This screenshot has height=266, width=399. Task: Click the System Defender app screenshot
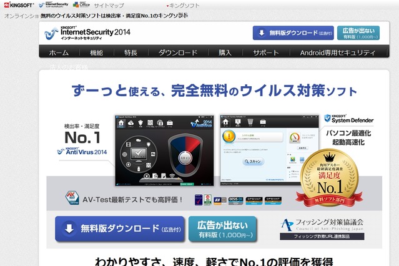(269, 150)
